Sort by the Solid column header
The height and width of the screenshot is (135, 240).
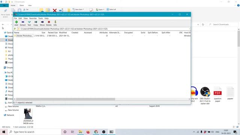143,33
